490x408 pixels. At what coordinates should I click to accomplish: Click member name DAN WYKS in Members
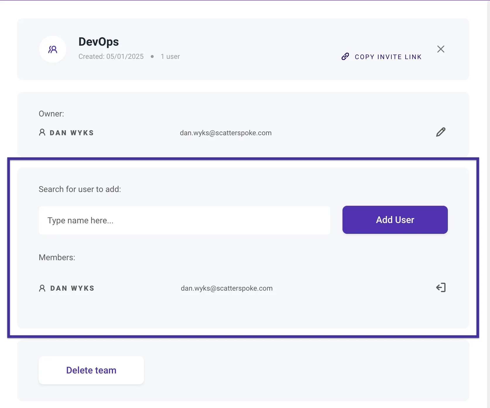[72, 288]
